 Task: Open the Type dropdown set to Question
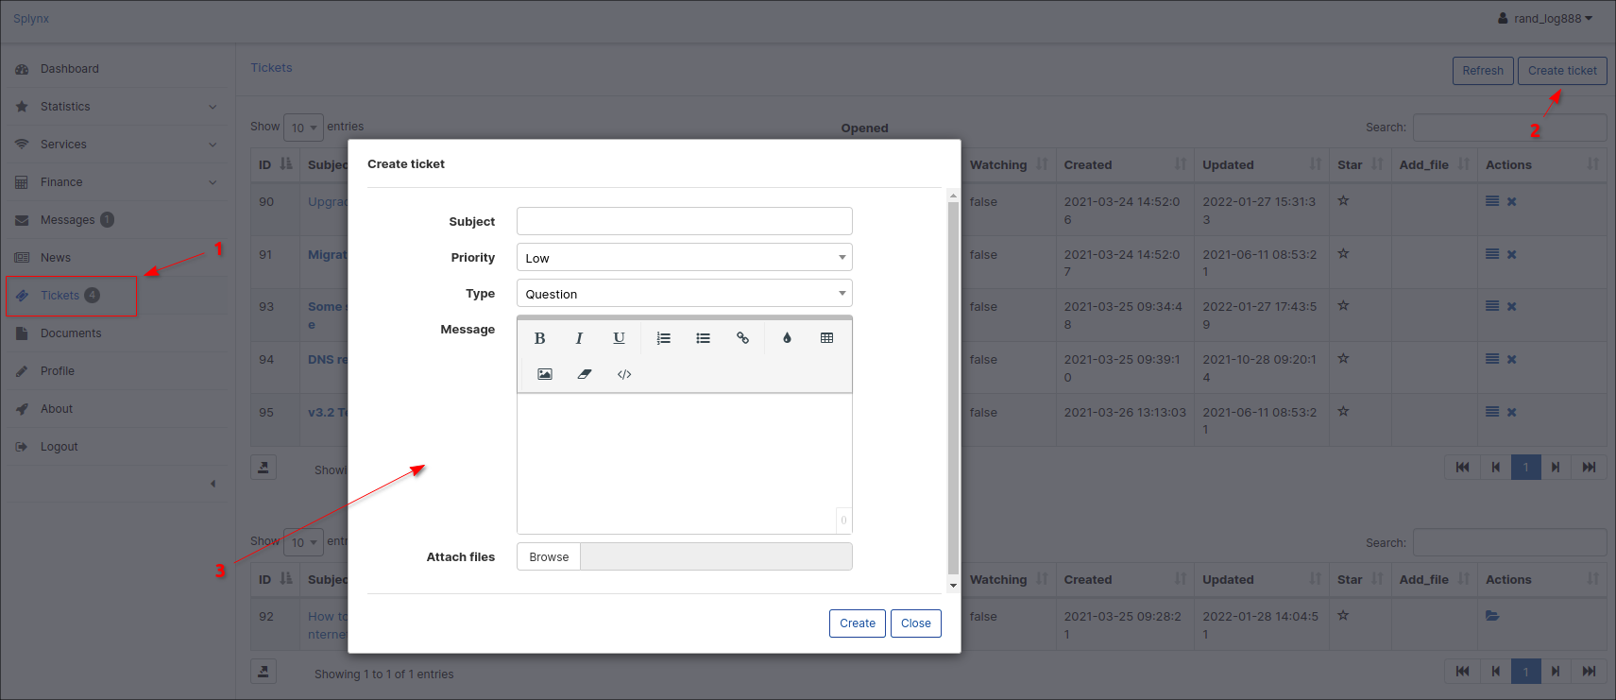684,294
